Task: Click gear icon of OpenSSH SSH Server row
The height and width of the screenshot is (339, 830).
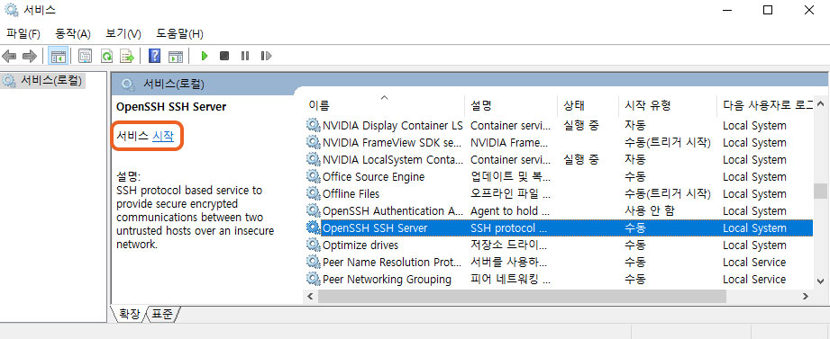Action: (314, 227)
